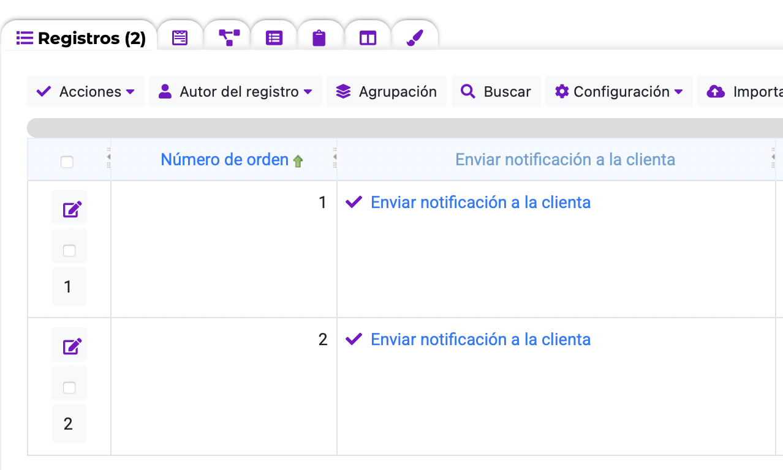Open Autor del registro dropdown

[x=235, y=91]
